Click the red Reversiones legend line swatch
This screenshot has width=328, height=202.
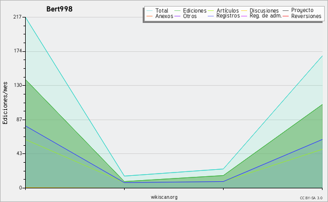click(285, 16)
